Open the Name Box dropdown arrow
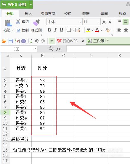This screenshot has width=130, height=164. (35, 49)
